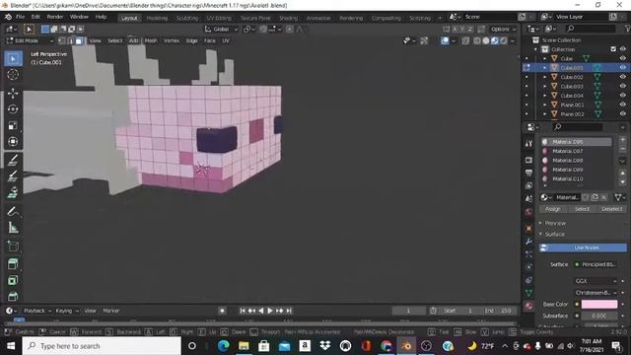Image resolution: width=631 pixels, height=355 pixels.
Task: Select the Select Box tool
Action: pyautogui.click(x=13, y=59)
